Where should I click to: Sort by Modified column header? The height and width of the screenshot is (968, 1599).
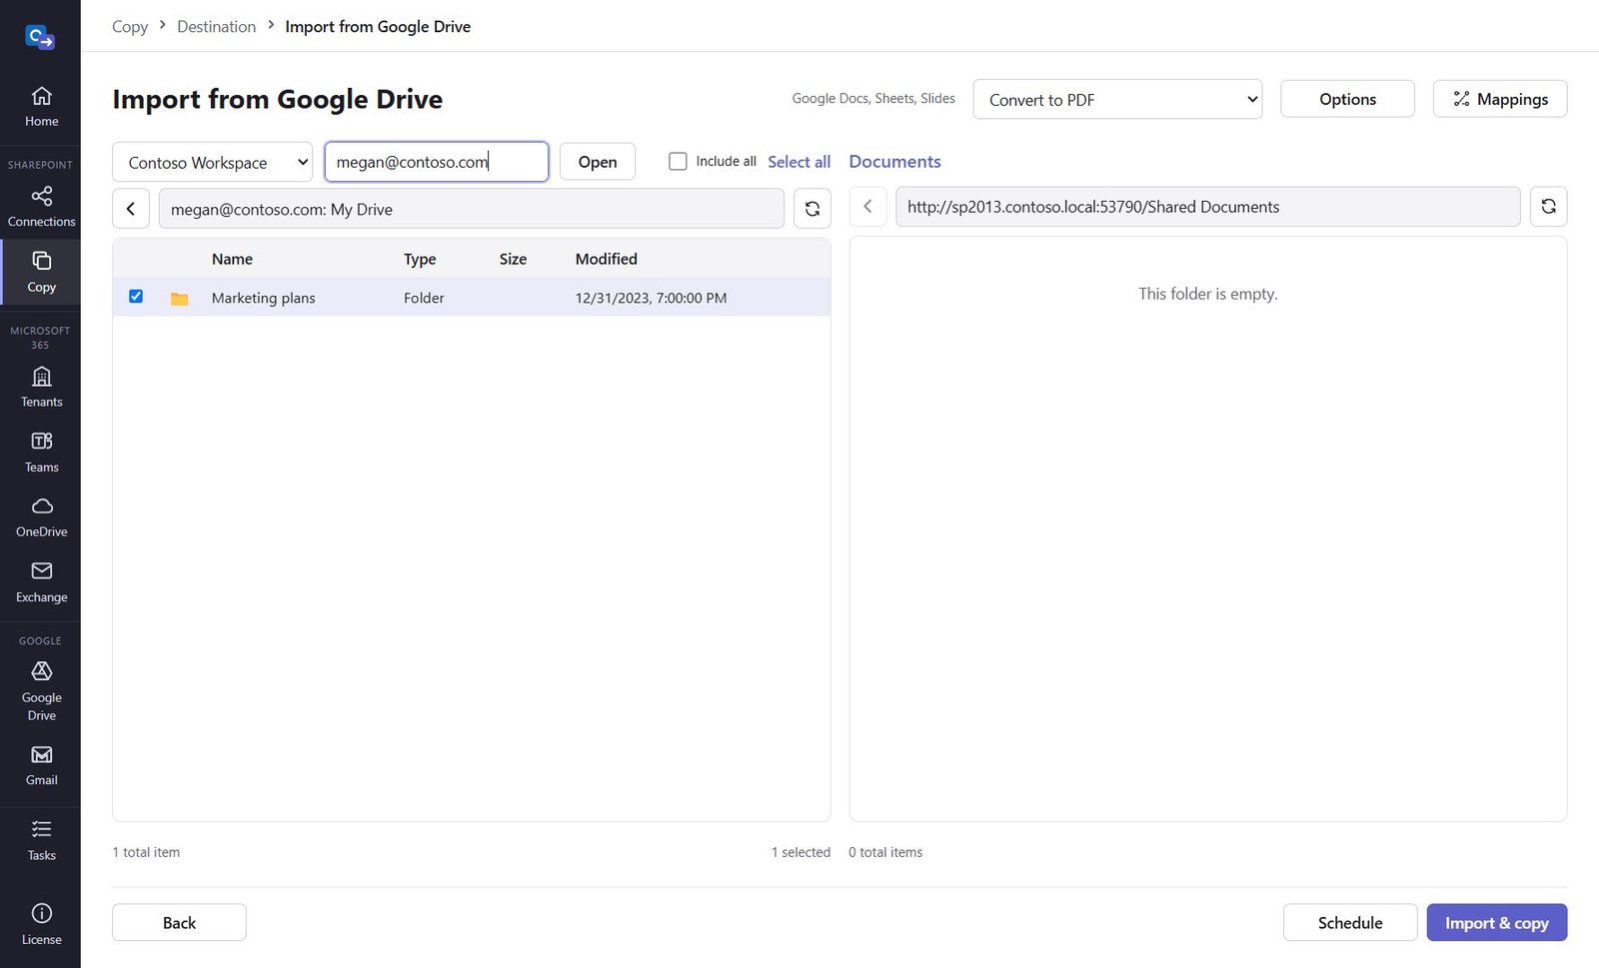tap(606, 259)
